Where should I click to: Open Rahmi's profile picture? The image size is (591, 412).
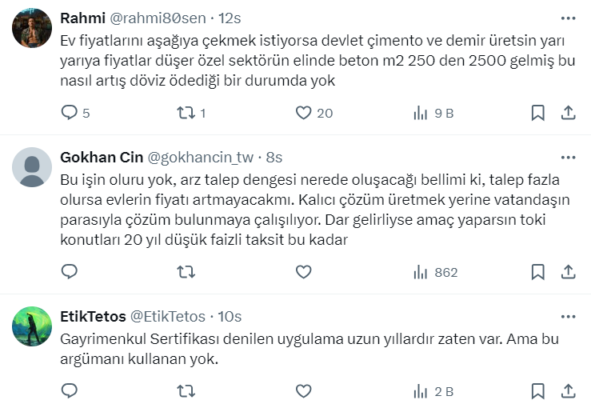(x=33, y=29)
